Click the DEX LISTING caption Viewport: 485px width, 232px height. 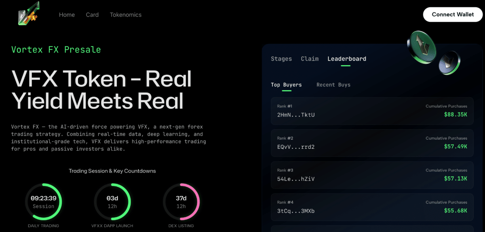(x=181, y=226)
